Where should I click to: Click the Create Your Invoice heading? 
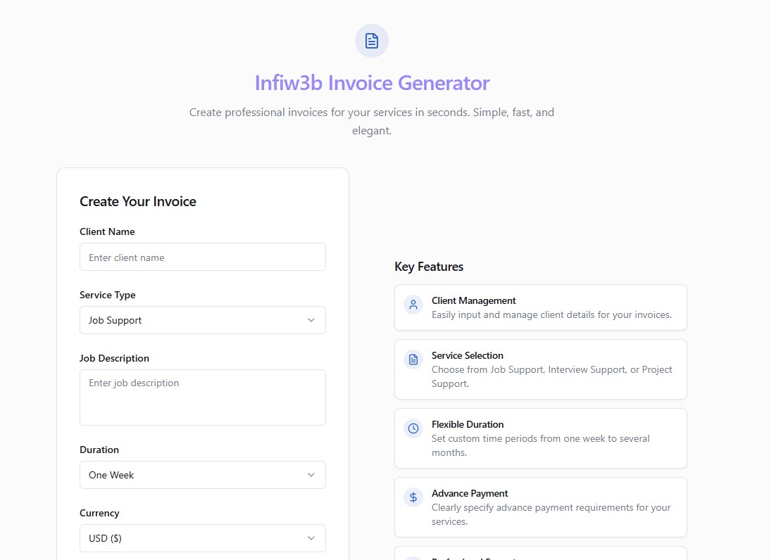tap(138, 202)
